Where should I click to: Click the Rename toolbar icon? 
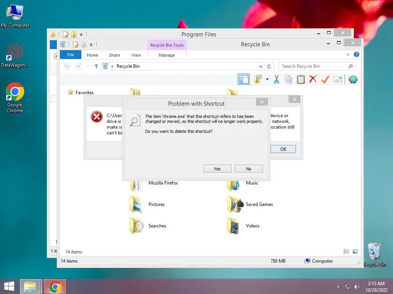pos(338,80)
